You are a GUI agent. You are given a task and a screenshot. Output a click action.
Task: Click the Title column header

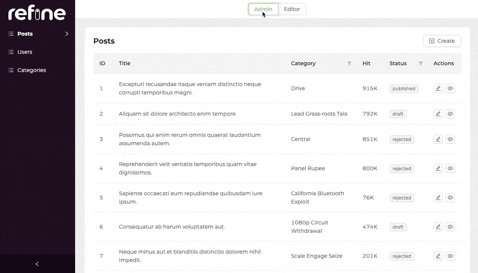point(124,63)
